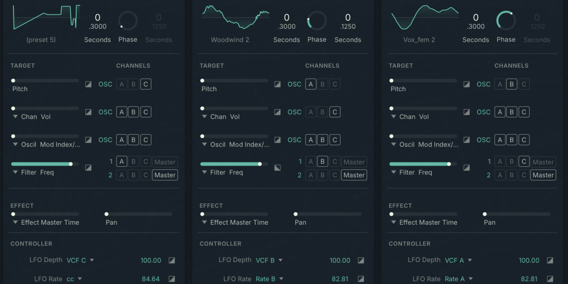
Task: Click the icon beside LFO Depth 100.00 in the preset 5 panel
Action: coord(171,260)
